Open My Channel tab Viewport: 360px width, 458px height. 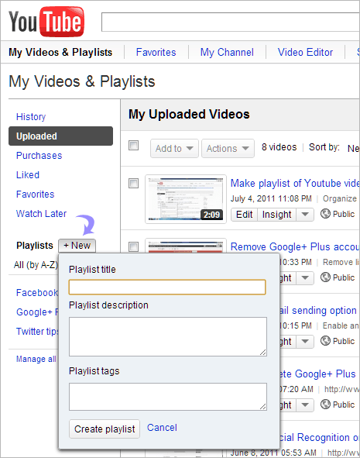coord(227,52)
